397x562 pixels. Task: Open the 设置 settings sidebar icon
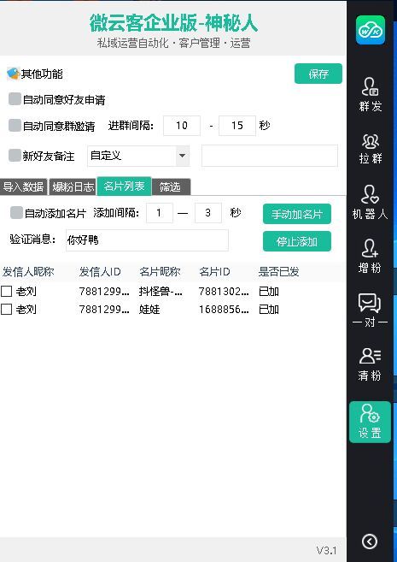[x=371, y=422]
